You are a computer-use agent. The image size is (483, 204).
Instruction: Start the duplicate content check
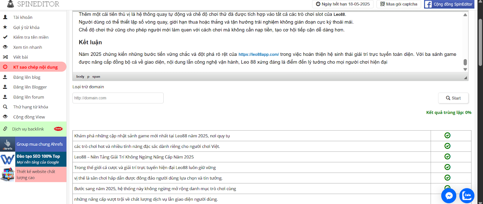point(453,98)
